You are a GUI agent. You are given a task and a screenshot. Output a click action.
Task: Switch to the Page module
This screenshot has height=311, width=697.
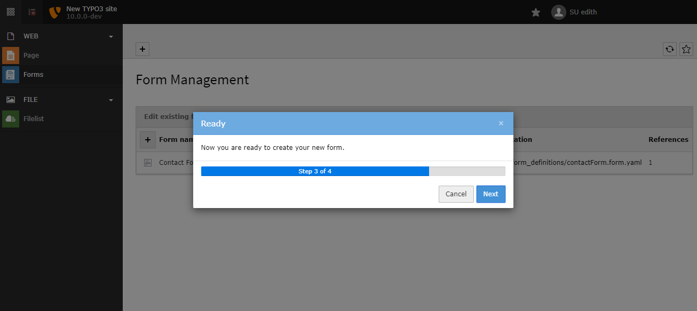tap(31, 55)
